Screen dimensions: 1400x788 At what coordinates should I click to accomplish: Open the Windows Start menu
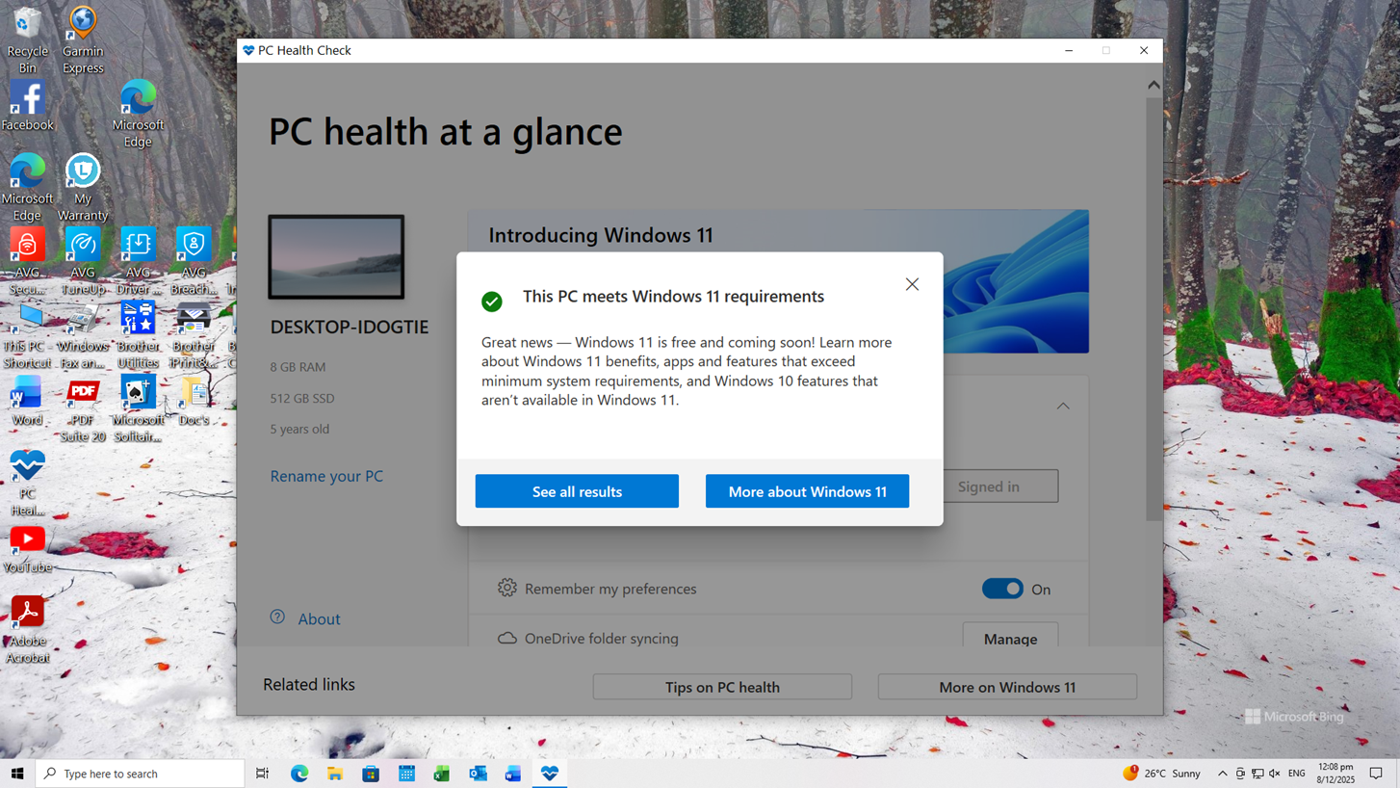point(17,774)
